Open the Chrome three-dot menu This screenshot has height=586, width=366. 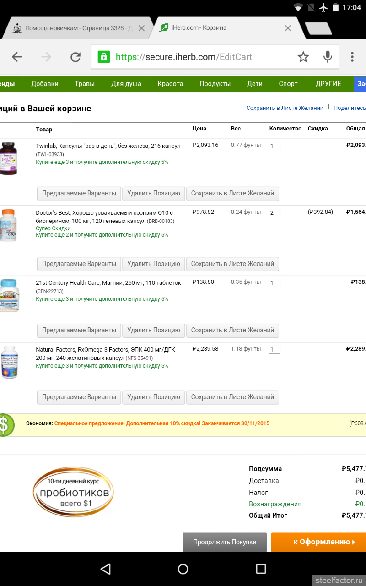(x=352, y=57)
